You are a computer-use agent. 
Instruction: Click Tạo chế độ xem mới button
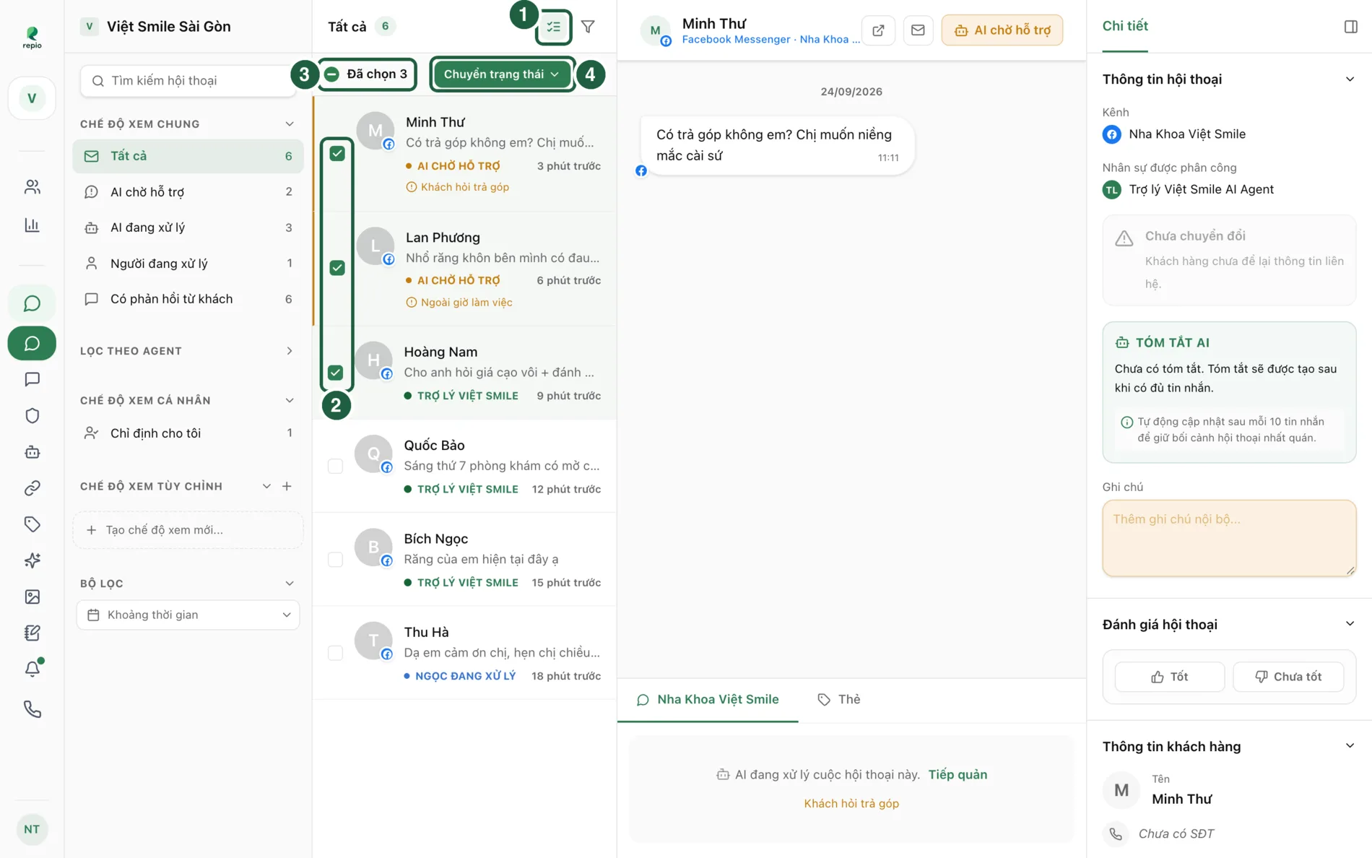tap(188, 530)
